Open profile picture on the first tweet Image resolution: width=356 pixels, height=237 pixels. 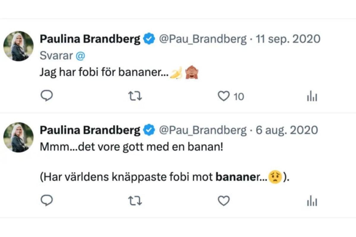(18, 46)
